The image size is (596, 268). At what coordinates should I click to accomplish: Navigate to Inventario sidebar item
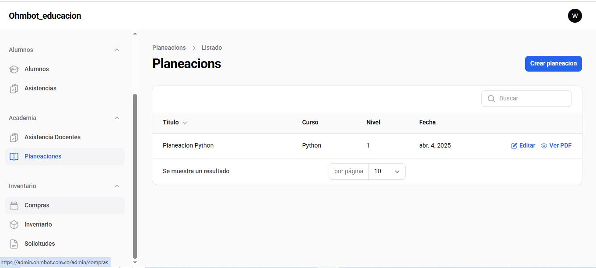click(x=65, y=224)
